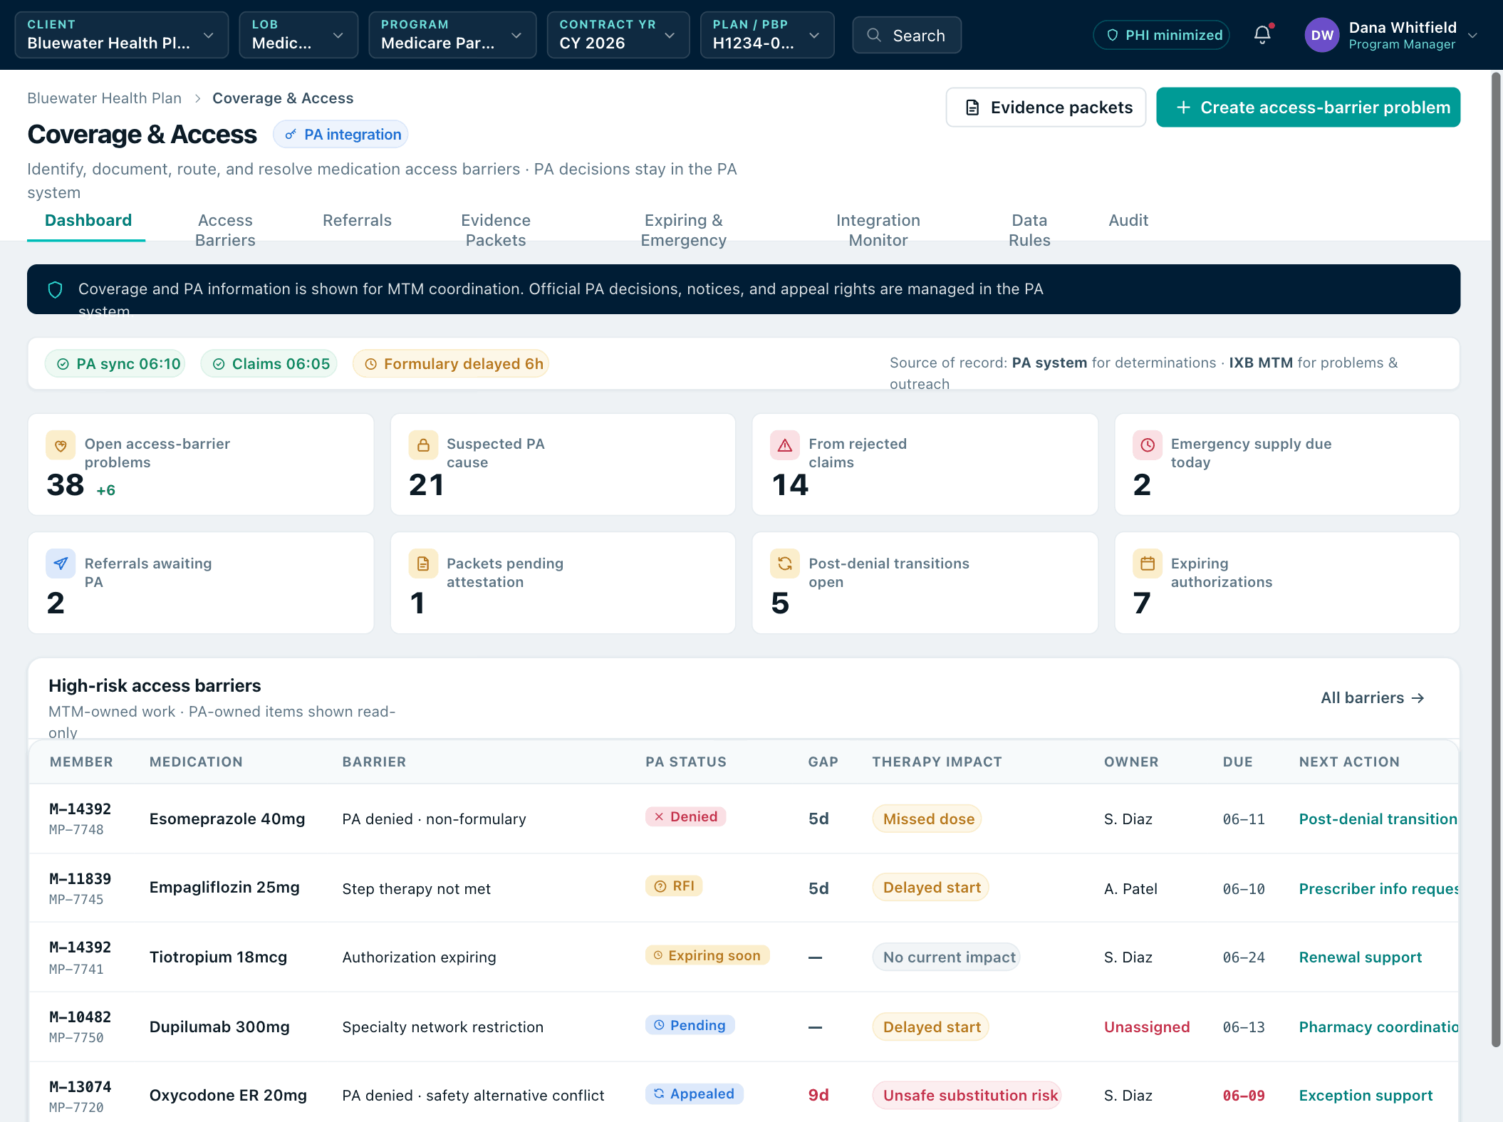The width and height of the screenshot is (1503, 1122).
Task: Click the Formulary delayed 6h status chip
Action: (x=451, y=364)
